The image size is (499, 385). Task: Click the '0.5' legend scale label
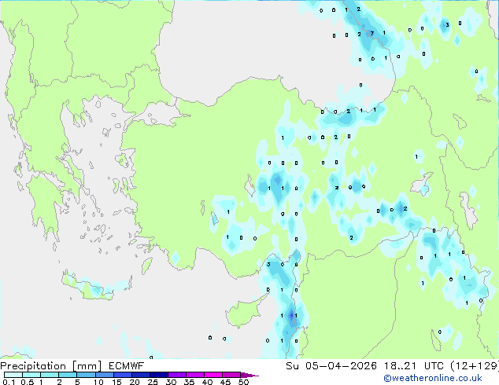click(28, 382)
